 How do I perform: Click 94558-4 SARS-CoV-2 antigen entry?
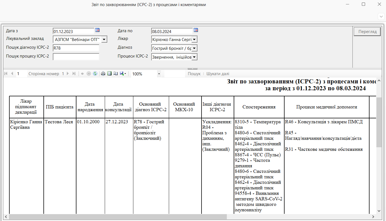click(258, 201)
